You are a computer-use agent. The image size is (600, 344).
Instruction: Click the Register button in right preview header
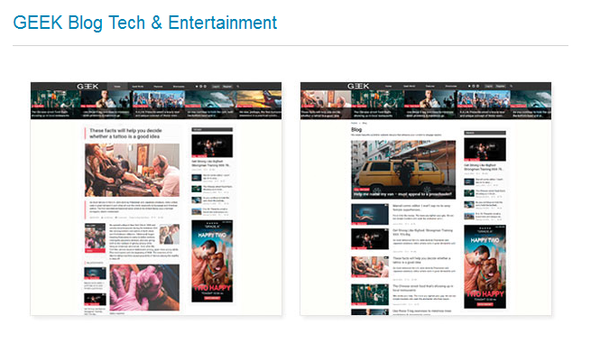pyautogui.click(x=501, y=87)
